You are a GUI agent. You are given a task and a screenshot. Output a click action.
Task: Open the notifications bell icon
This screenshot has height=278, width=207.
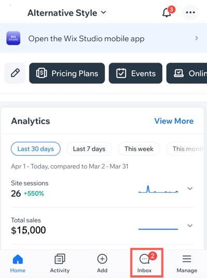[x=167, y=12]
